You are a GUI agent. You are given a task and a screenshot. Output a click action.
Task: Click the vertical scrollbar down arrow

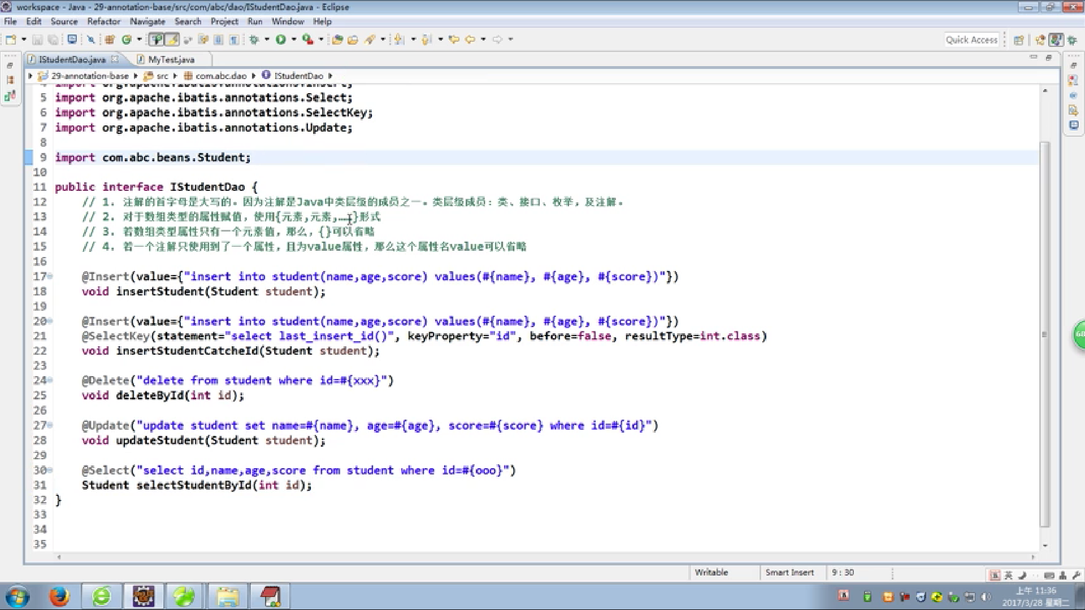[x=1045, y=546]
